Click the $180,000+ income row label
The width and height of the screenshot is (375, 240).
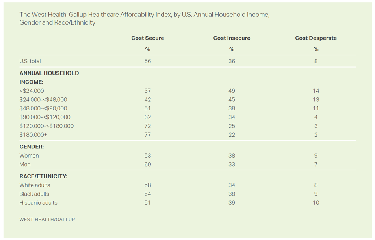point(33,135)
